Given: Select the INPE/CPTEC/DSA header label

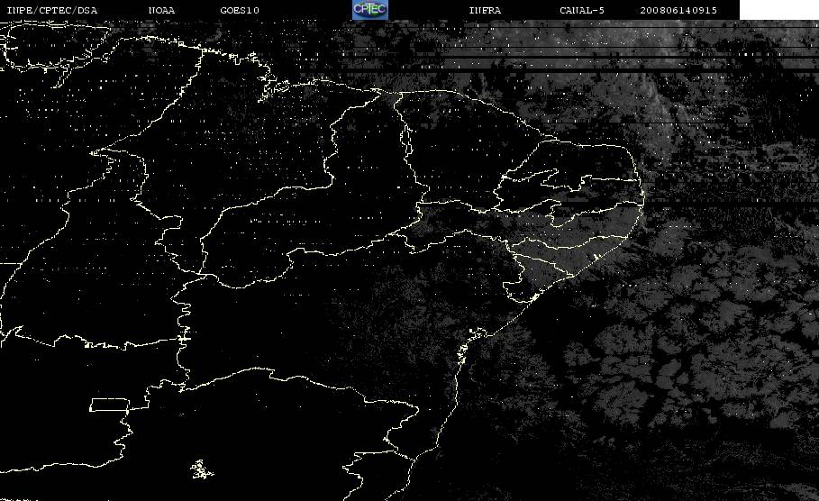Looking at the screenshot, I should (x=52, y=10).
